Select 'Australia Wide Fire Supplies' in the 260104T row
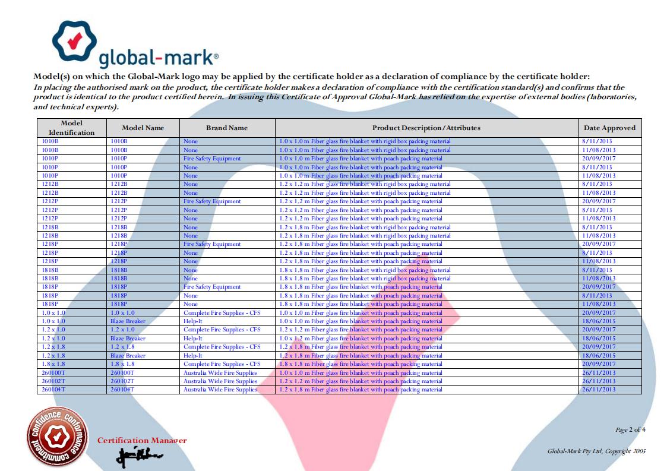667x471 pixels. point(220,390)
